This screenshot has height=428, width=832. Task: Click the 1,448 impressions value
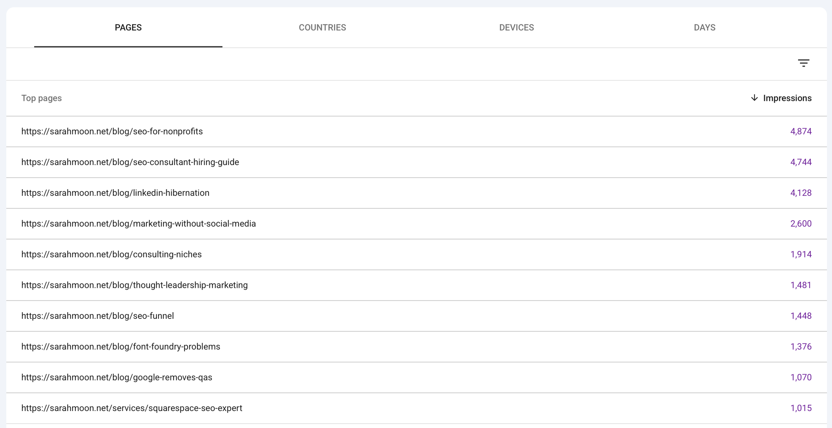click(x=801, y=316)
